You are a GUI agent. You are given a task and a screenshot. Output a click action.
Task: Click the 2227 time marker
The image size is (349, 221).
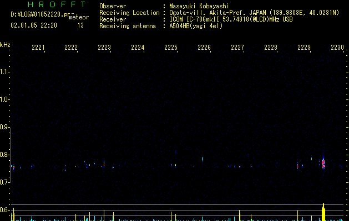coord(237,48)
